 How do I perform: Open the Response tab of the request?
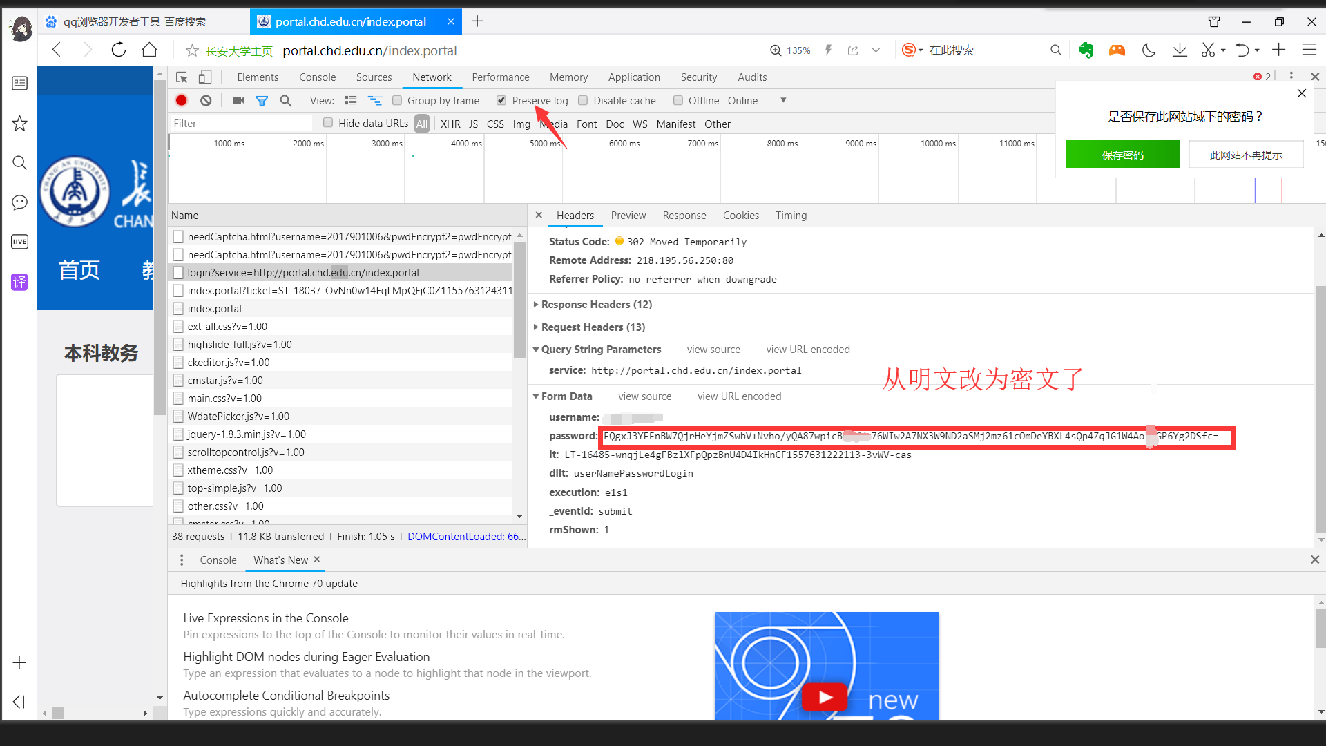[x=684, y=216]
